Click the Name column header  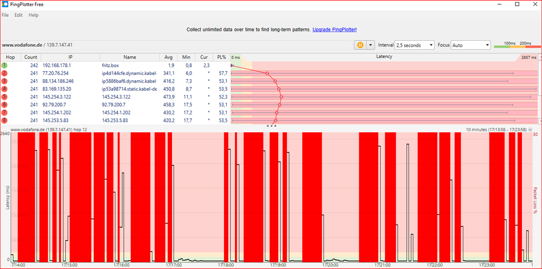point(130,57)
